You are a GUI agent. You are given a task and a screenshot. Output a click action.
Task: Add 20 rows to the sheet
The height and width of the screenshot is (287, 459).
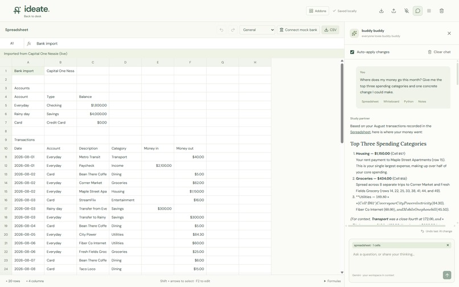[13, 281]
